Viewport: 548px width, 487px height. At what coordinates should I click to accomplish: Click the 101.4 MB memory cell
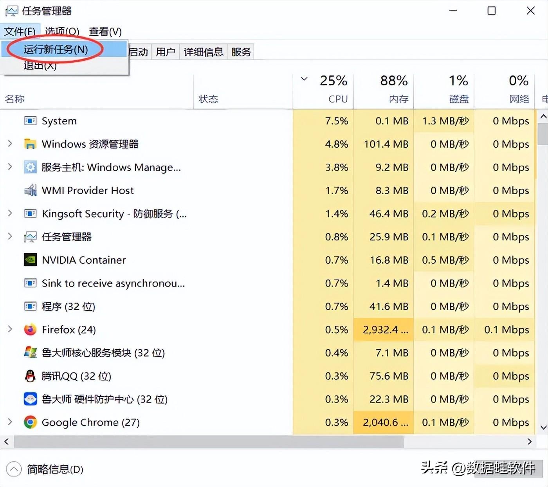tap(384, 144)
